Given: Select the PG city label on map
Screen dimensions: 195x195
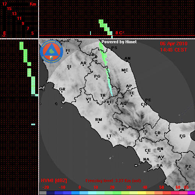Looking at the screenshot, I should pos(97,76).
